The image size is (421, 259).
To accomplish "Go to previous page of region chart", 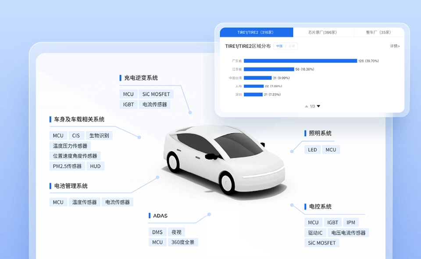I will tap(306, 106).
